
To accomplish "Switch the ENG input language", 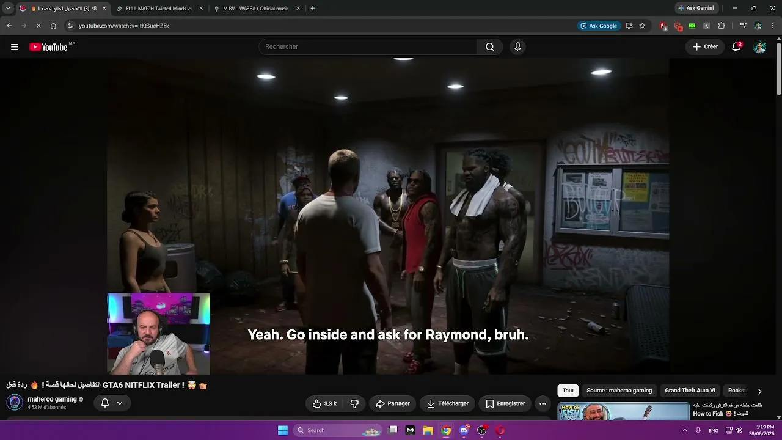I will [x=714, y=430].
